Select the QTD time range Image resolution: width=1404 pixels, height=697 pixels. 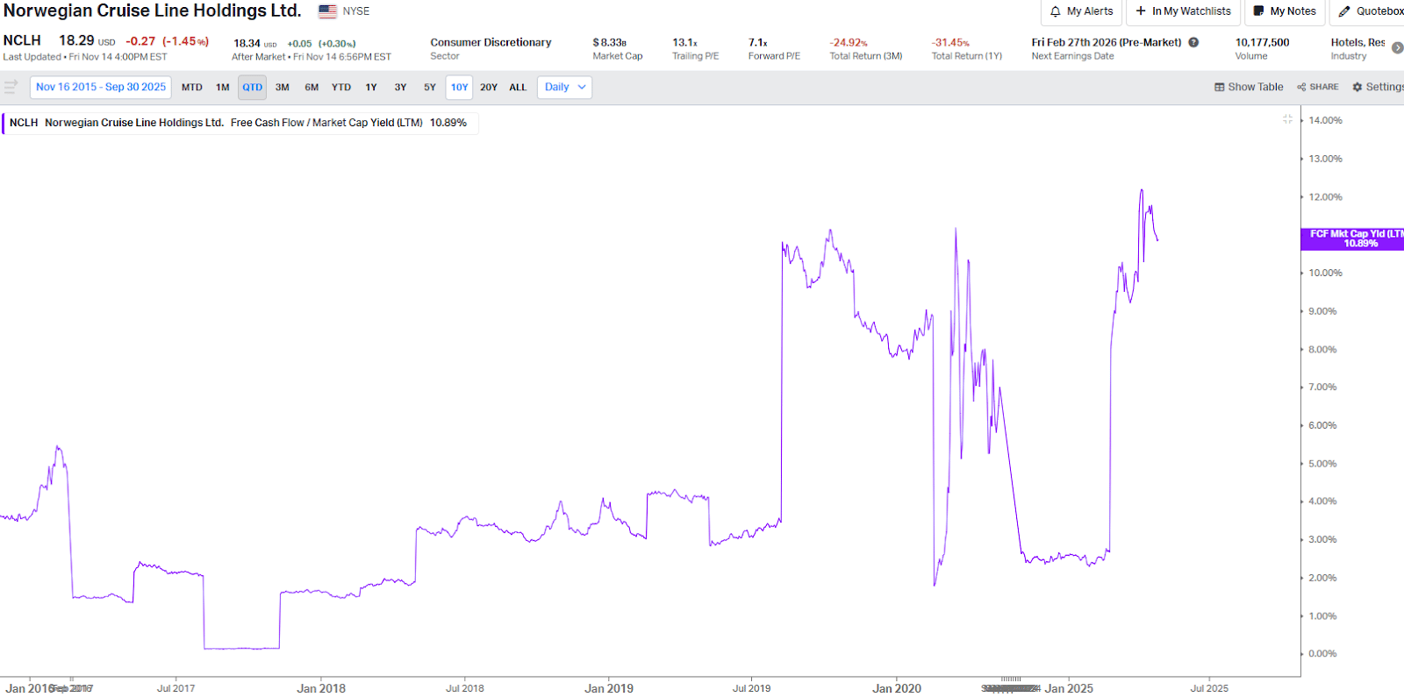pos(253,88)
